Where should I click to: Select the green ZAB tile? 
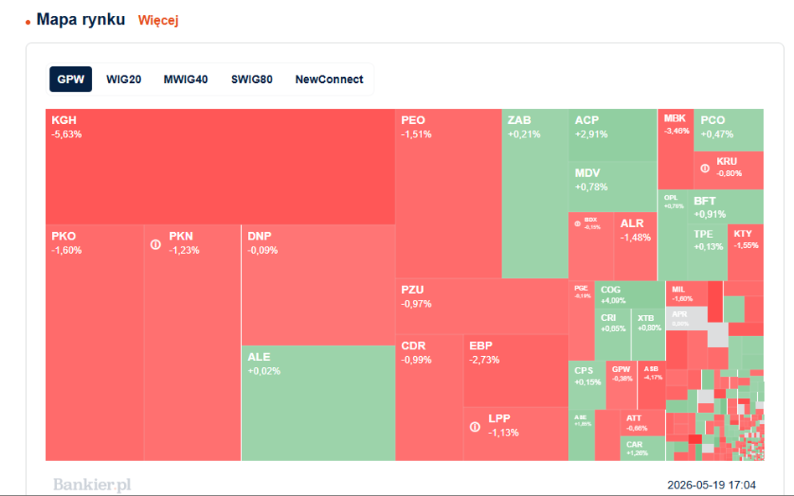point(535,194)
